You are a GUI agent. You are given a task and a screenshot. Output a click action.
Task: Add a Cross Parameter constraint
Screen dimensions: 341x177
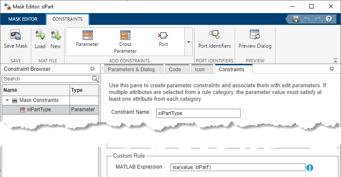125,40
